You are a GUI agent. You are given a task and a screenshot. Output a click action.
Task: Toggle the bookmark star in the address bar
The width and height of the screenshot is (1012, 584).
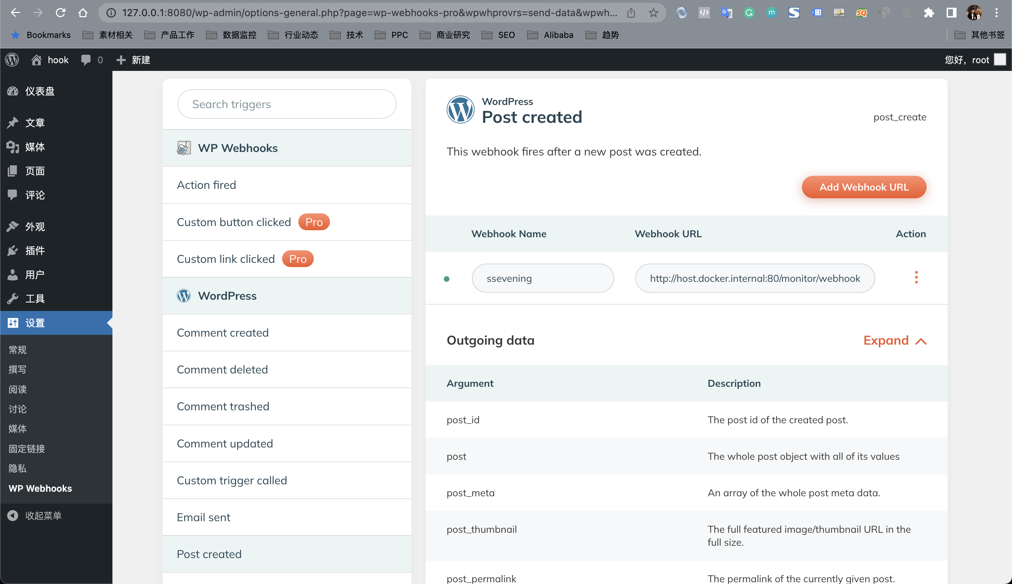[653, 12]
